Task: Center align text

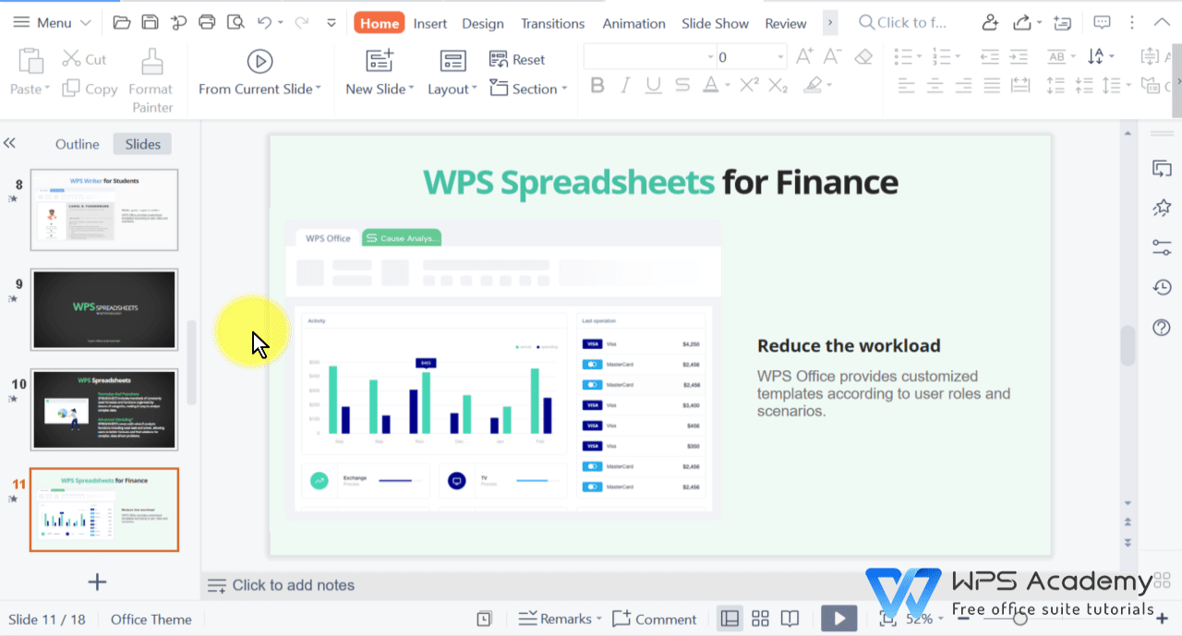Action: 935,86
